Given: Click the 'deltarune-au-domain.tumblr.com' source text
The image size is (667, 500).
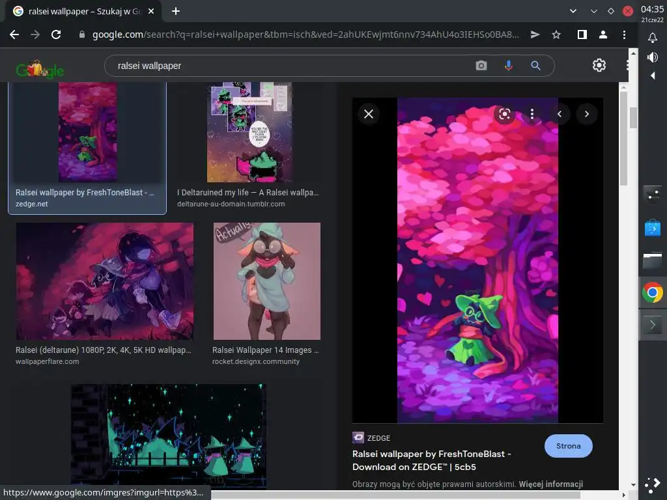Looking at the screenshot, I should click(231, 204).
